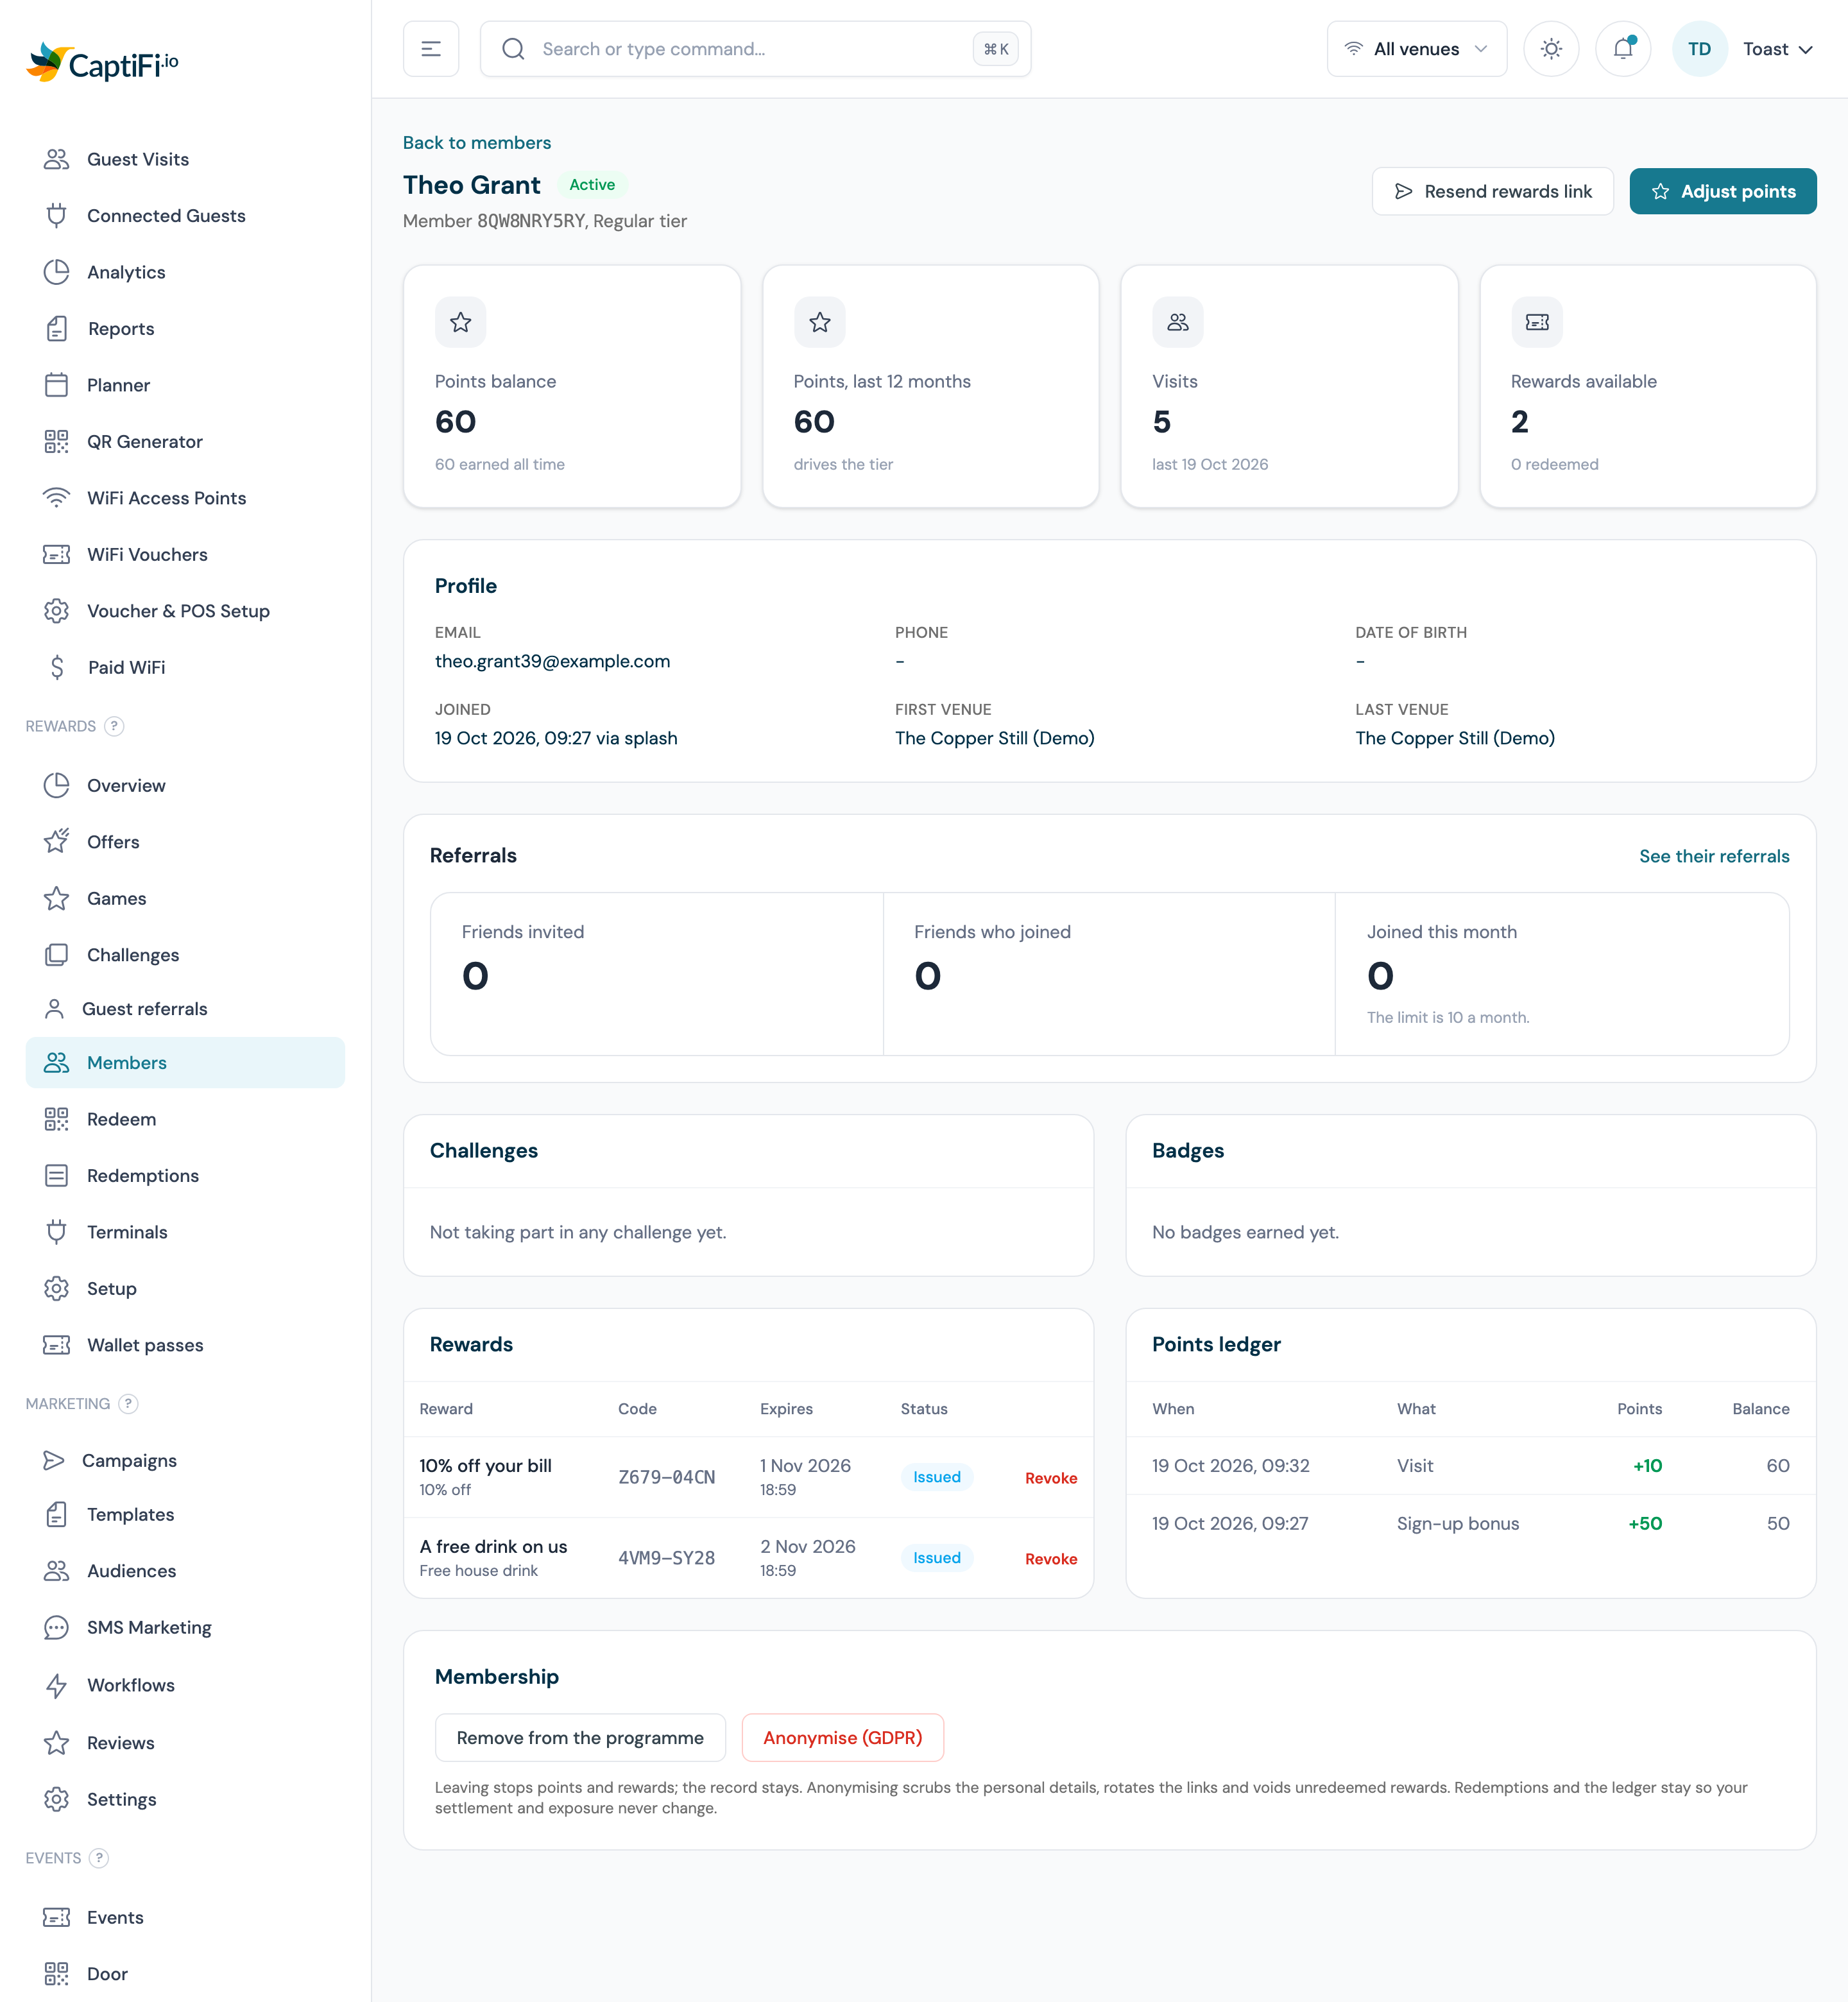
Task: Click the Analytics pie chart icon
Action: click(x=57, y=272)
